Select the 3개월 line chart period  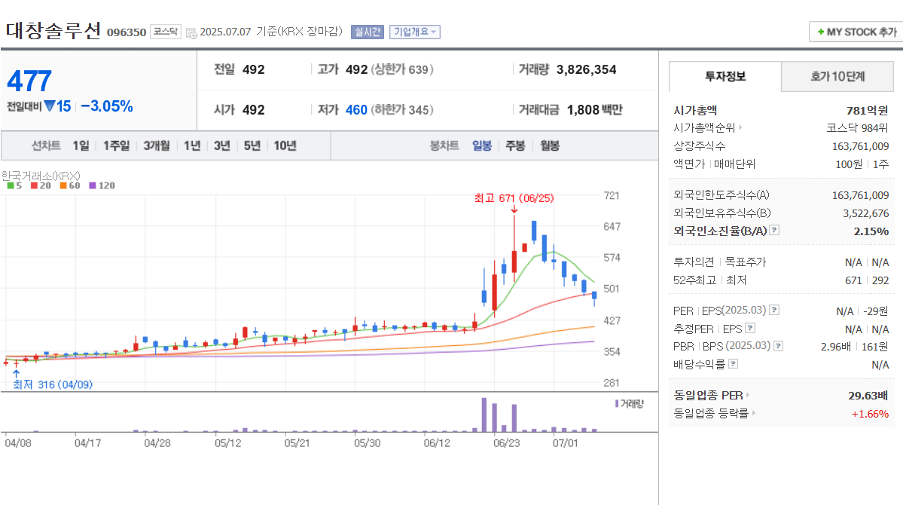point(157,145)
